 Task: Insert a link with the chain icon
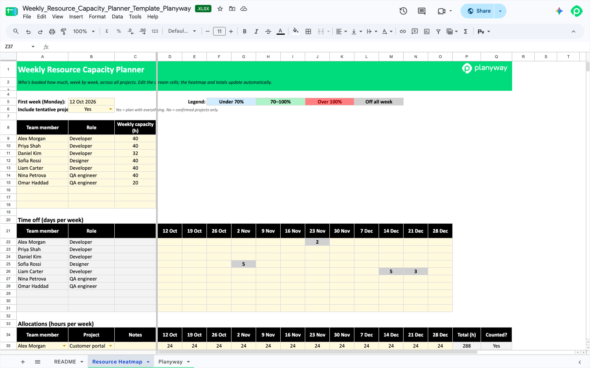(x=403, y=31)
